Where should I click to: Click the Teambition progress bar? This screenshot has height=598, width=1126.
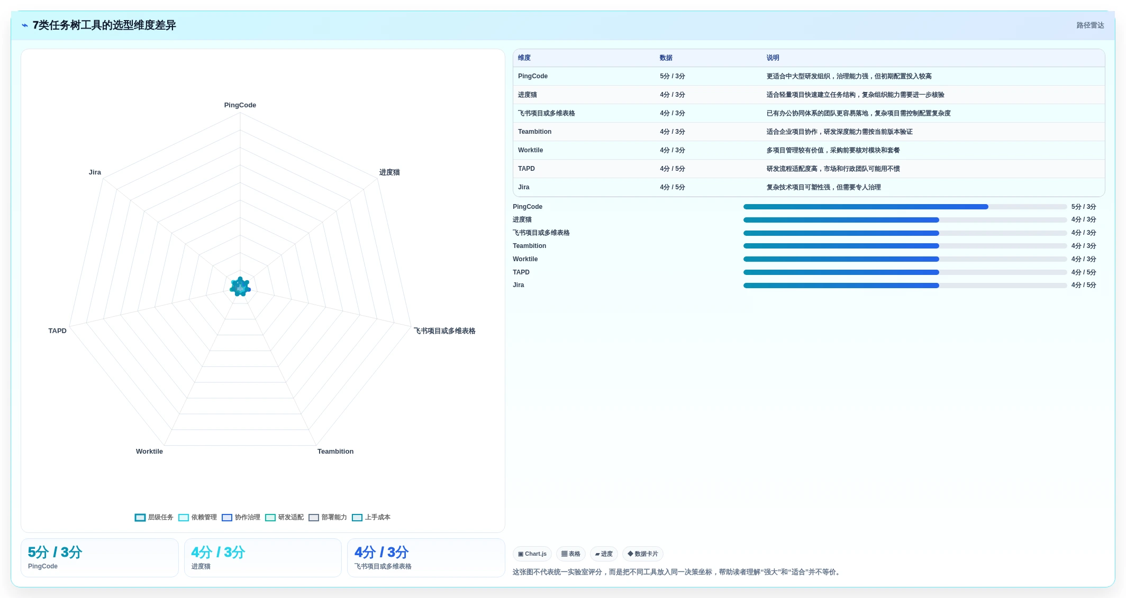click(905, 246)
